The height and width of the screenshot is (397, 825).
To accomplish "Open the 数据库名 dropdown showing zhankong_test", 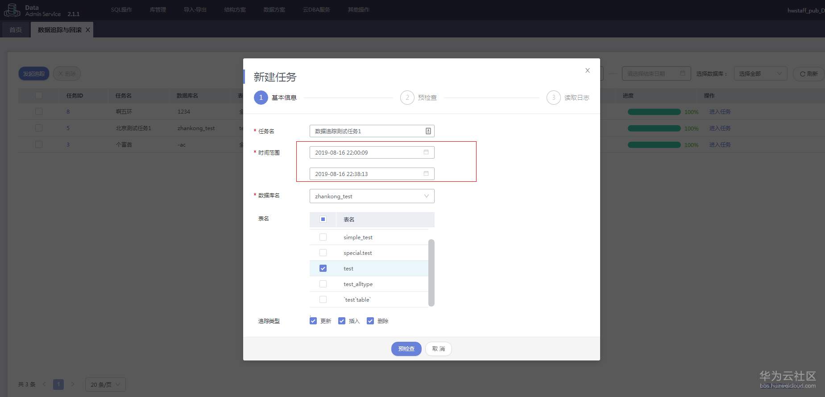I will tap(372, 196).
